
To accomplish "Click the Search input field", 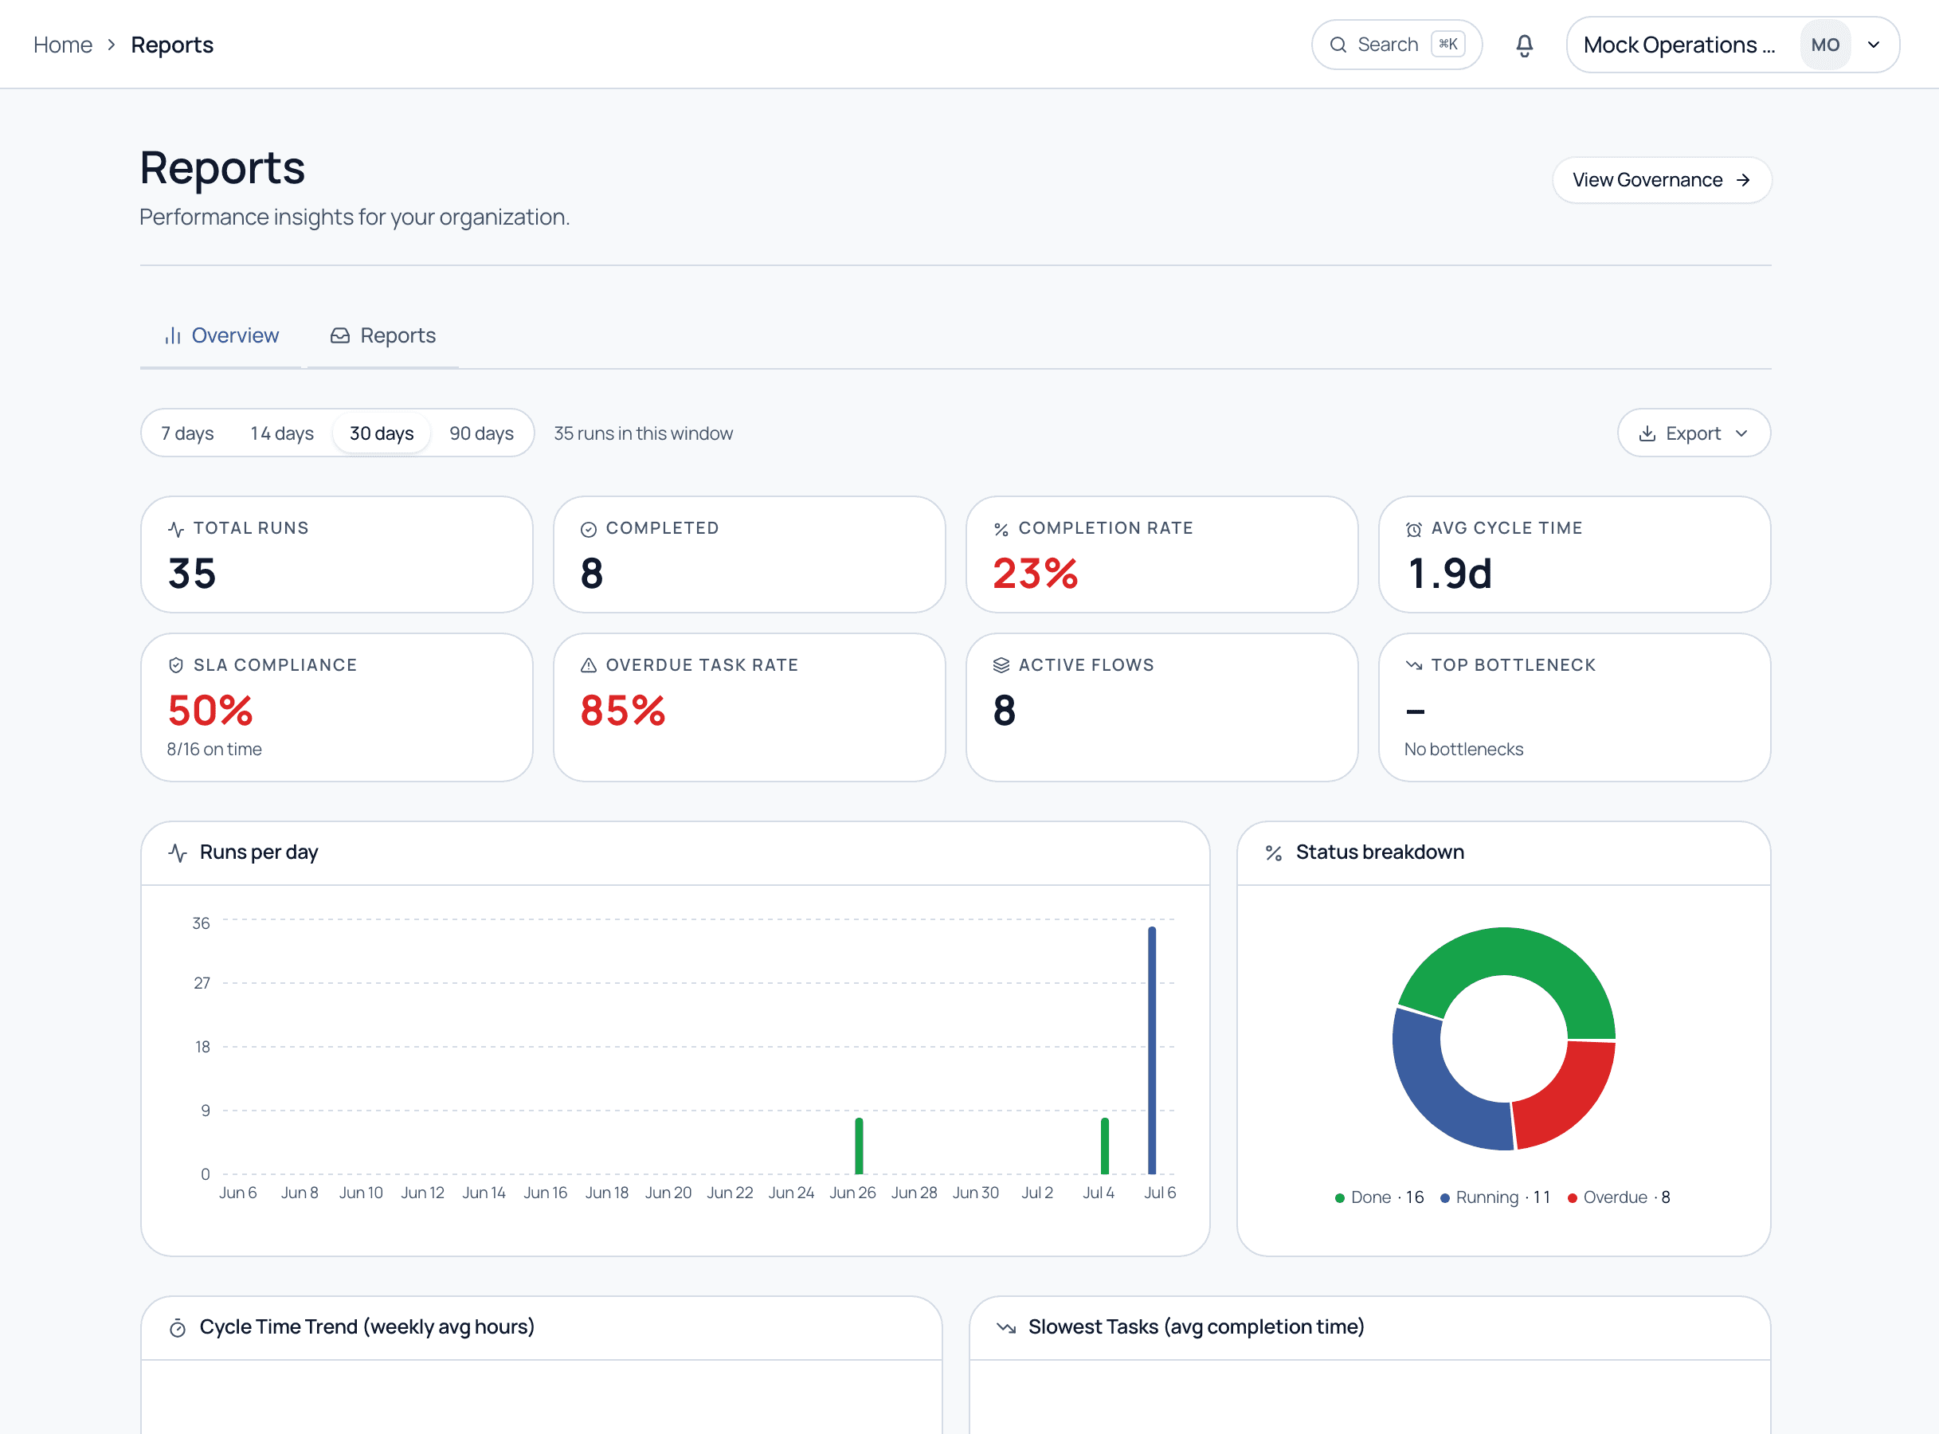I will click(1396, 45).
